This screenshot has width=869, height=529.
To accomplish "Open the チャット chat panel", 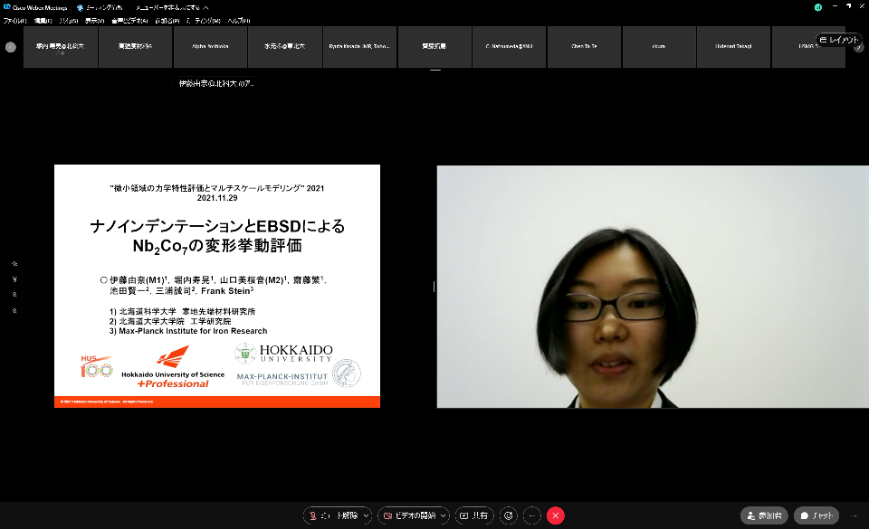I will tap(816, 515).
